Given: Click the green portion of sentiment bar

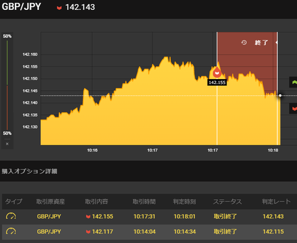Looking at the screenshot, I should pos(7,62).
